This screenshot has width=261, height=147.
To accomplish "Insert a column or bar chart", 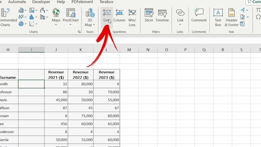I will [x=21, y=10].
